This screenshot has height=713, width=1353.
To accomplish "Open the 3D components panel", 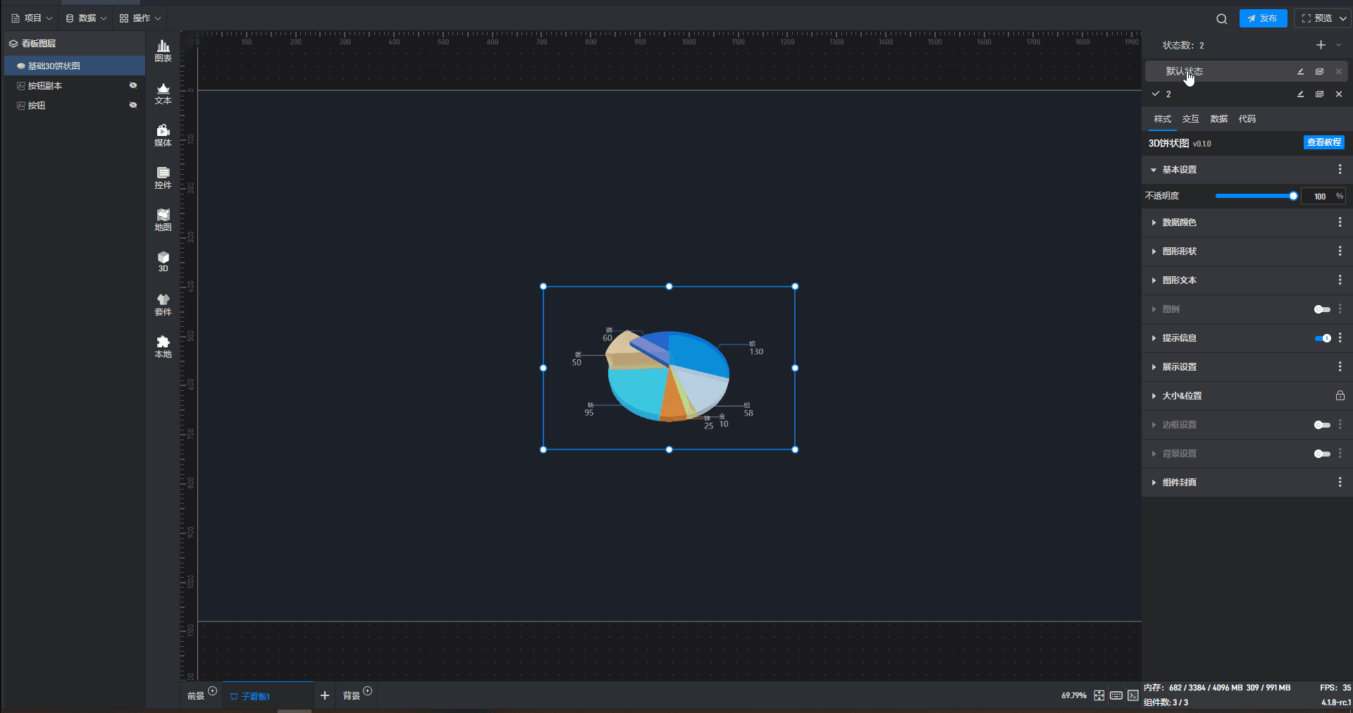I will point(163,261).
